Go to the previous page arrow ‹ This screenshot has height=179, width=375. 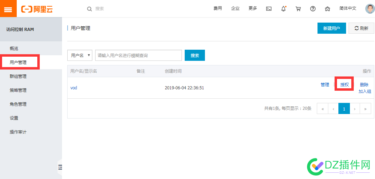(334, 108)
